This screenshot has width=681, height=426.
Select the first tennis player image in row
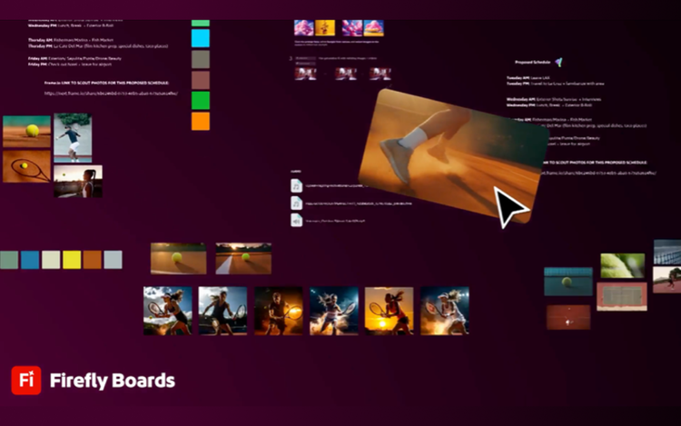point(168,311)
